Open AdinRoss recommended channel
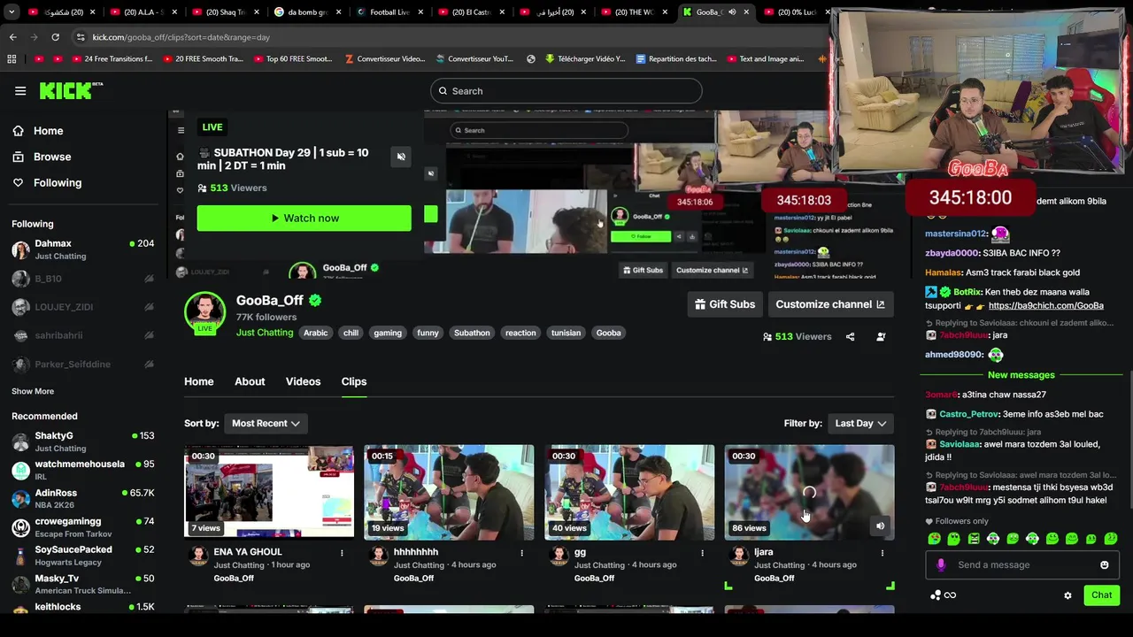The image size is (1133, 637). [x=83, y=498]
